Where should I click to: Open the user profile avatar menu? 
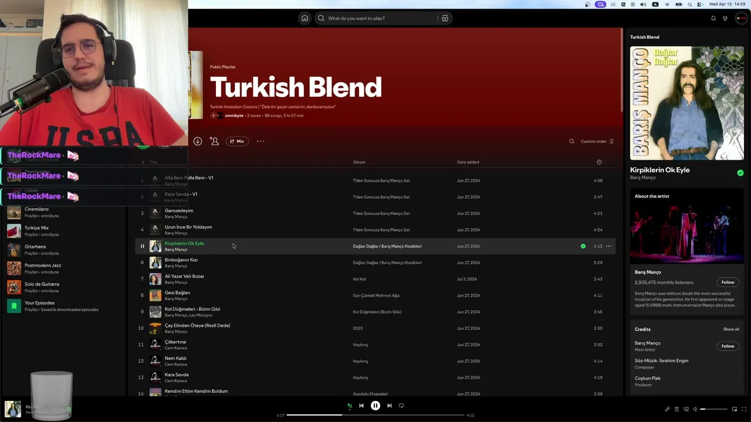(741, 18)
